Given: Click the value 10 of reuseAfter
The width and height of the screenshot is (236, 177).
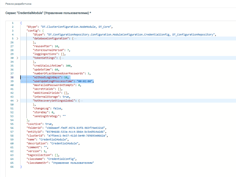Looking at the screenshot, I should tap(56, 46).
